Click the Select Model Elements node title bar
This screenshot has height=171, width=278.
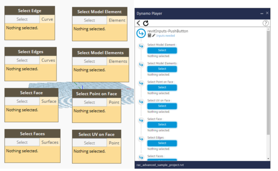point(100,53)
